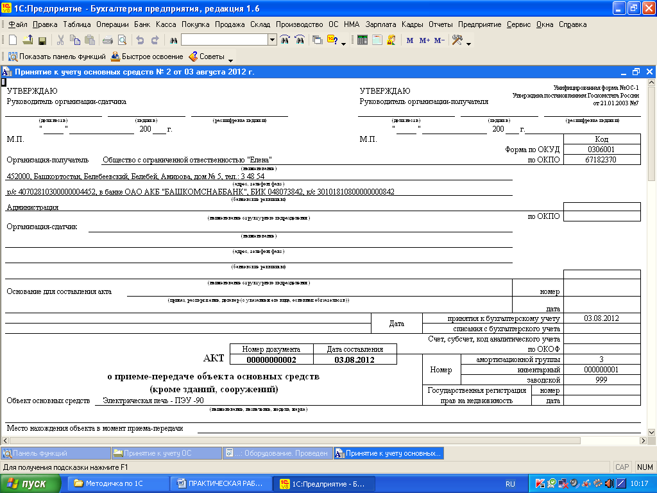This screenshot has width=657, height=493.
Task: Click the M memory button
Action: point(410,40)
